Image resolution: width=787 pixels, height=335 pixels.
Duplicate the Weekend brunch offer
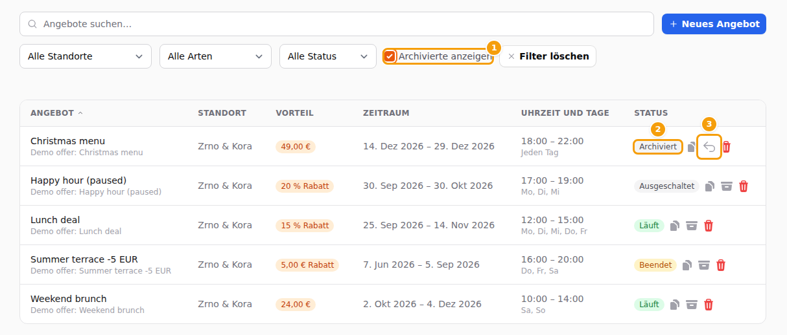pyautogui.click(x=675, y=305)
